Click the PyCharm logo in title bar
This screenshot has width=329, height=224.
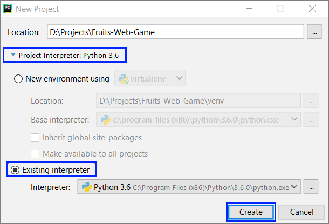pos(8,9)
